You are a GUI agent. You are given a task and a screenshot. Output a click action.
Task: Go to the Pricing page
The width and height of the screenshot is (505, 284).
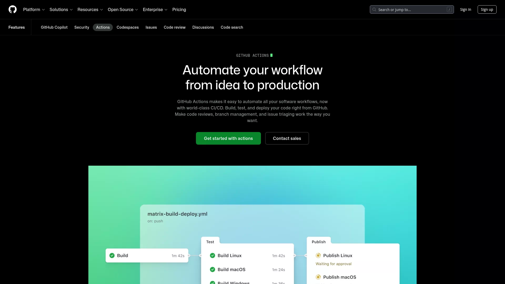(179, 9)
